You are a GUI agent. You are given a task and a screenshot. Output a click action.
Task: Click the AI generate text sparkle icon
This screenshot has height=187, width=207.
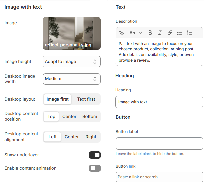pos(121,33)
